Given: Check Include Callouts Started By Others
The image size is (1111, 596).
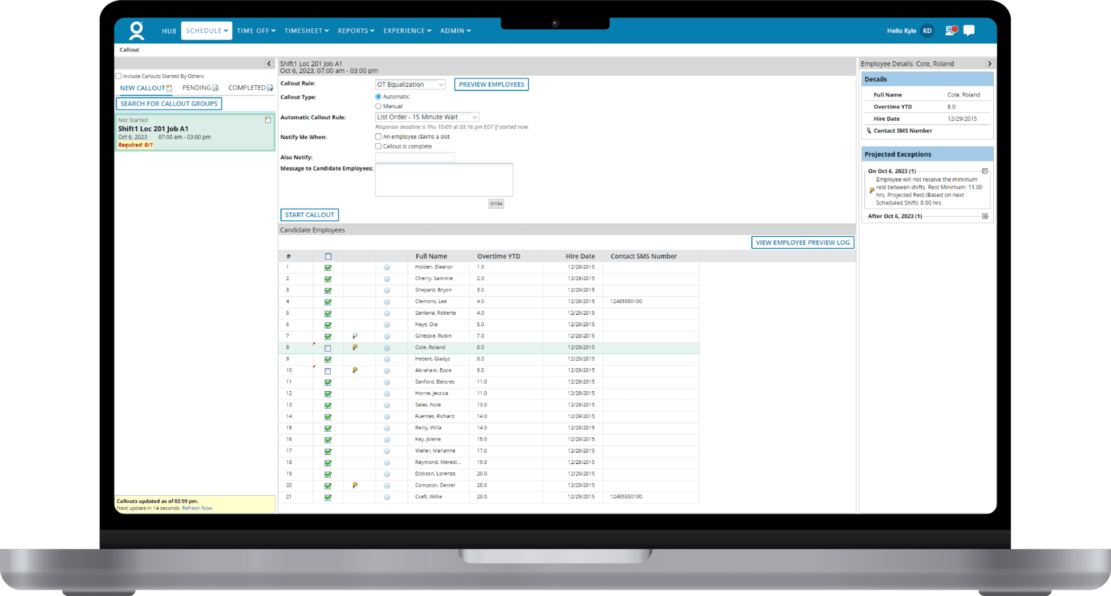Looking at the screenshot, I should 119,76.
